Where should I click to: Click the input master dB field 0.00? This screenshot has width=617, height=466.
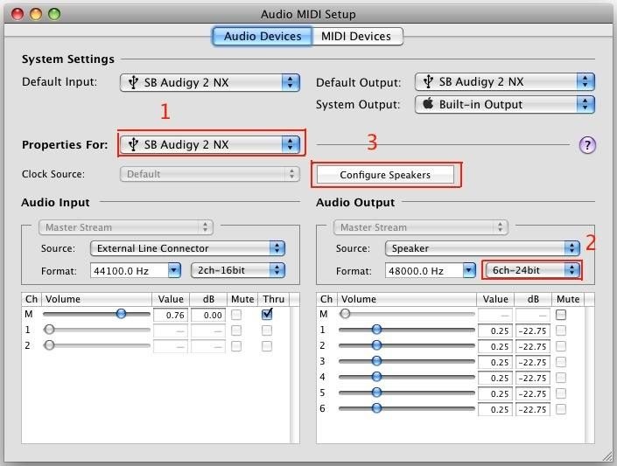[x=208, y=315]
